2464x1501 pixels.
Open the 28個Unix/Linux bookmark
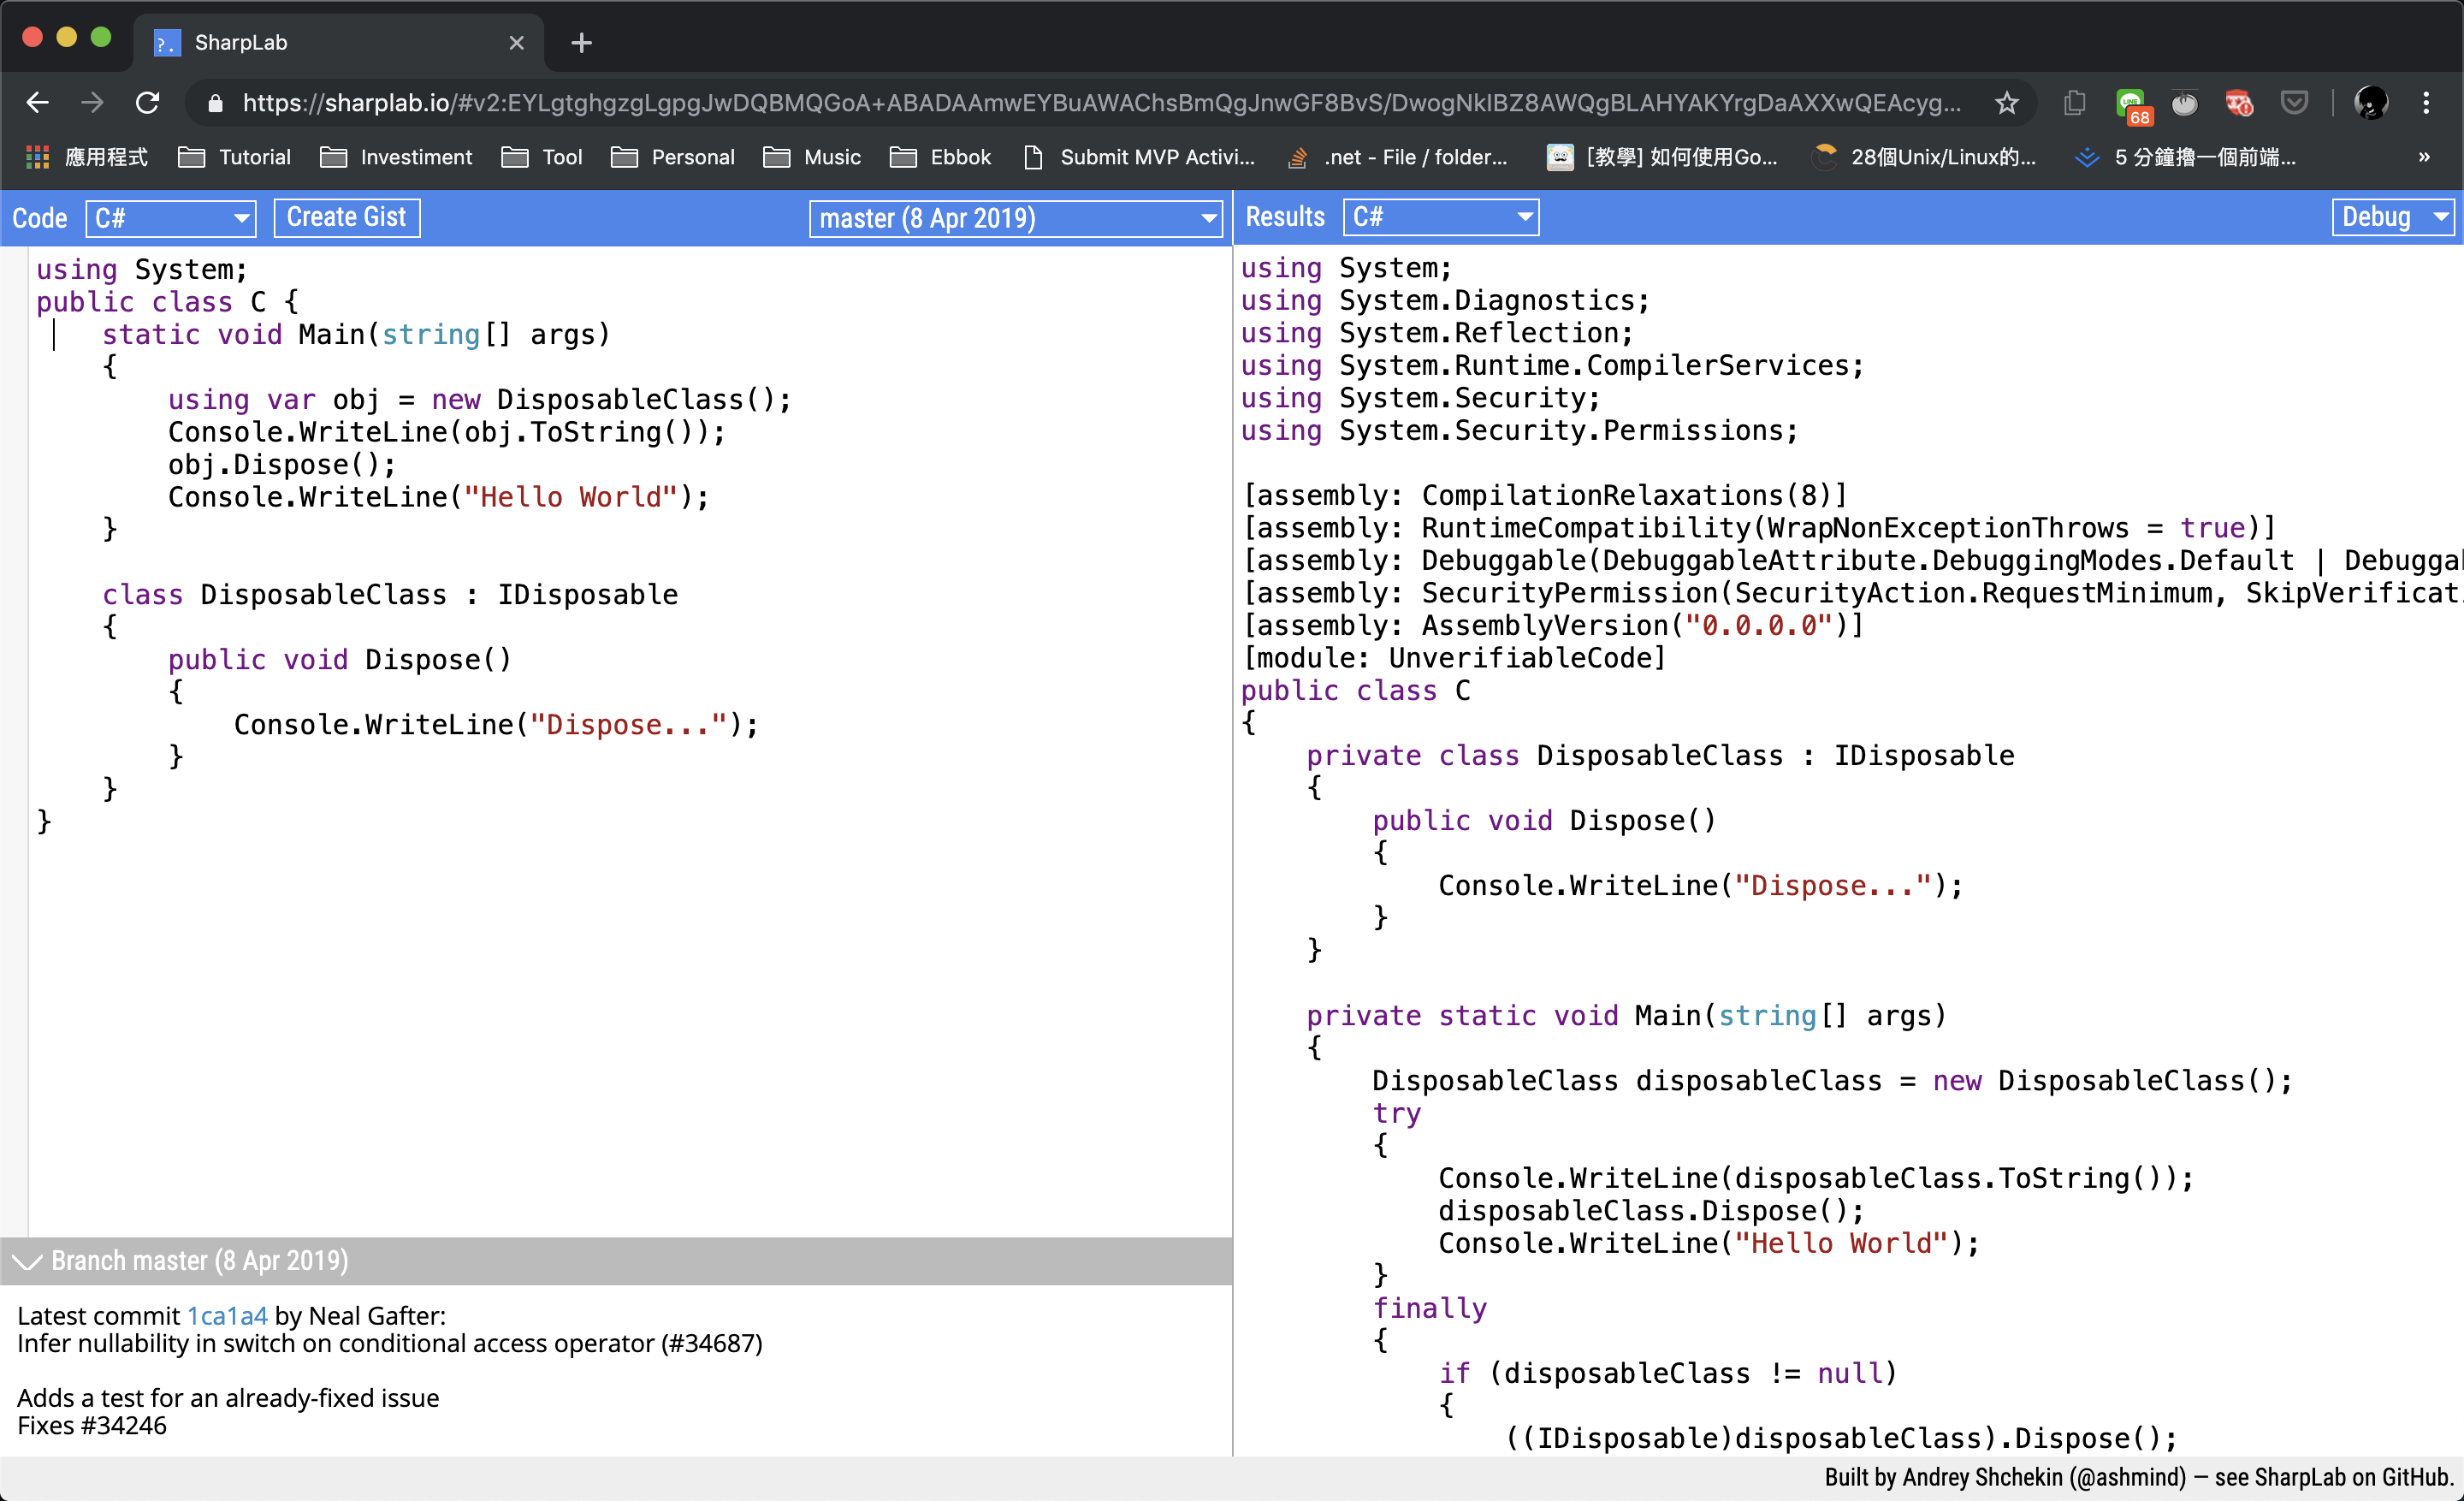[1924, 157]
